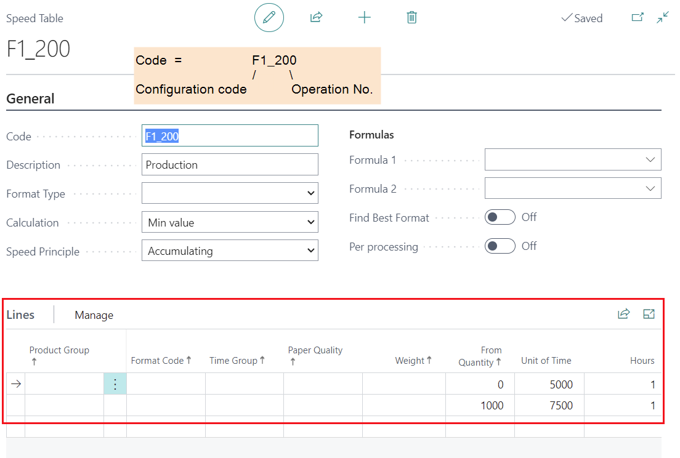The width and height of the screenshot is (680, 458).
Task: Expand the Lines part to full view
Action: (x=649, y=314)
